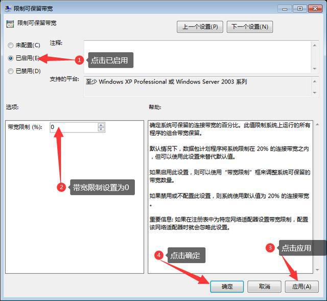Click the help text paragraph starting 确定系统可保留
The width and height of the screenshot is (327, 301).
coord(230,129)
